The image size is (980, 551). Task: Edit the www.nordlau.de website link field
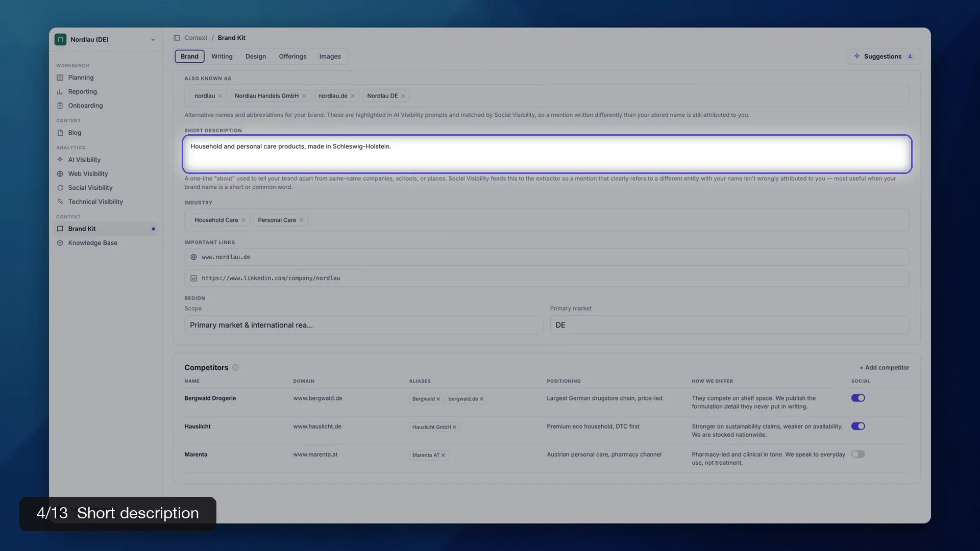coord(547,257)
